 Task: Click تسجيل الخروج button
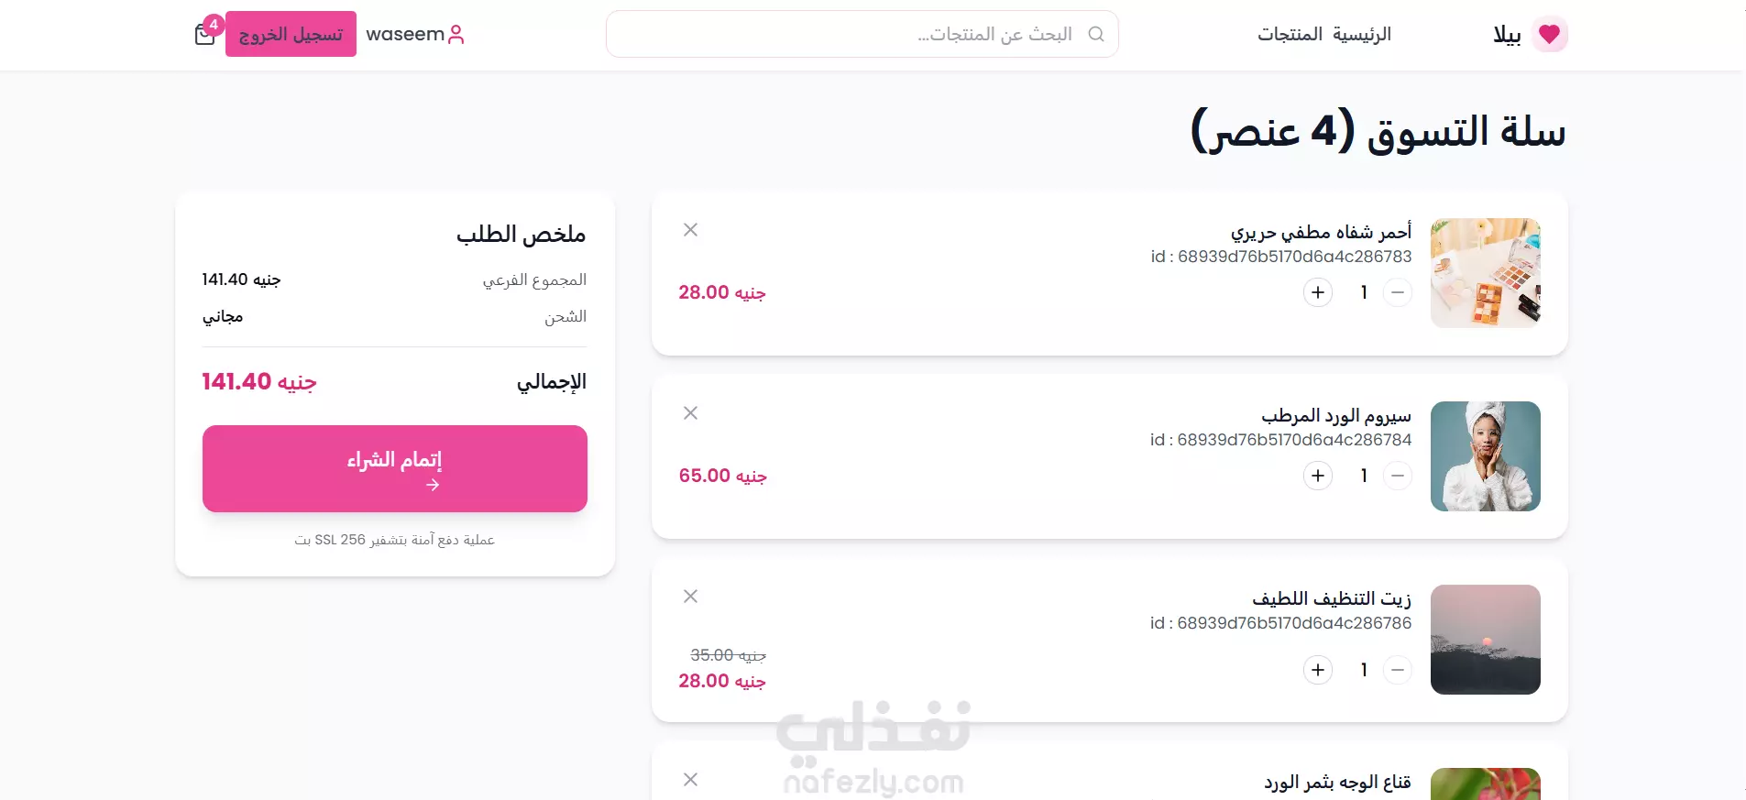pos(291,34)
